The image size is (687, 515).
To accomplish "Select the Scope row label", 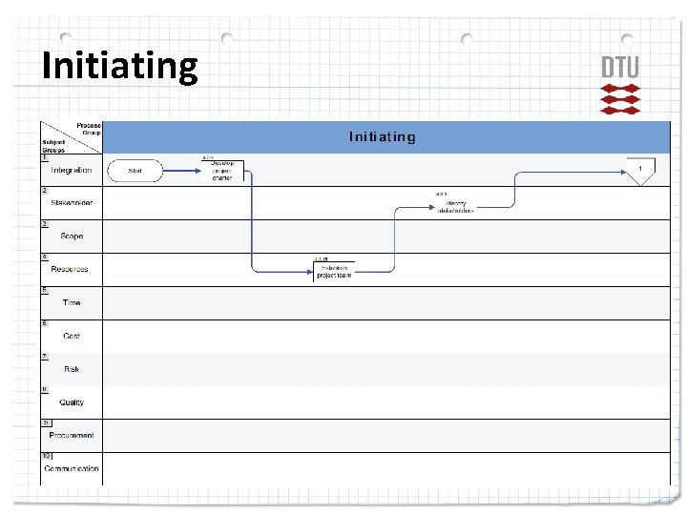I will 72,237.
